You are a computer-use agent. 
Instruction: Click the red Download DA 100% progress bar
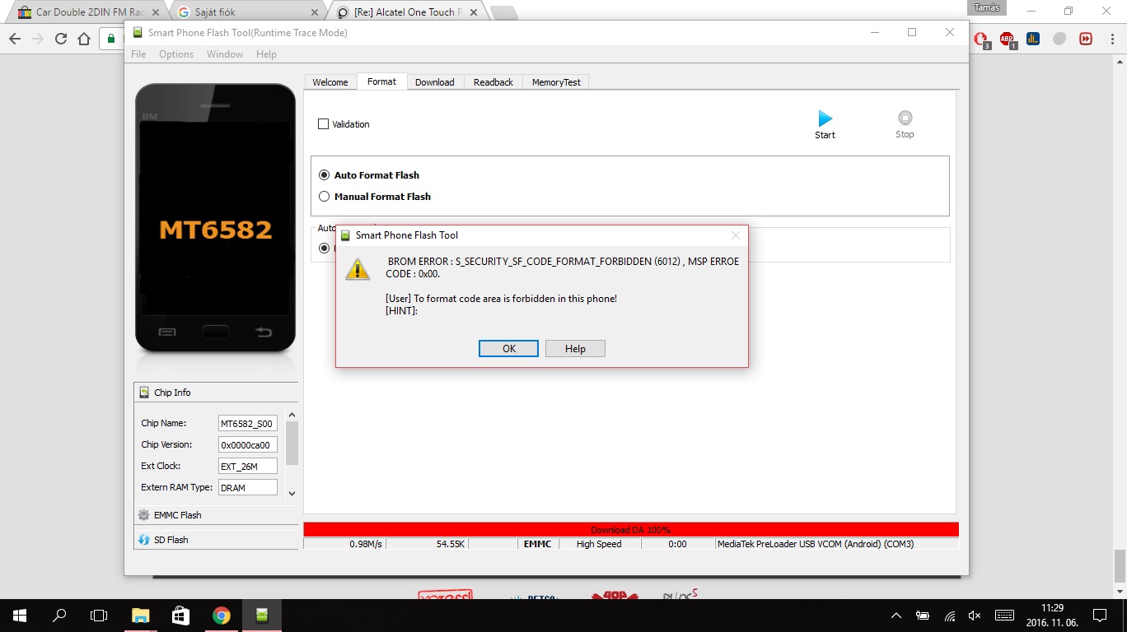click(x=631, y=530)
